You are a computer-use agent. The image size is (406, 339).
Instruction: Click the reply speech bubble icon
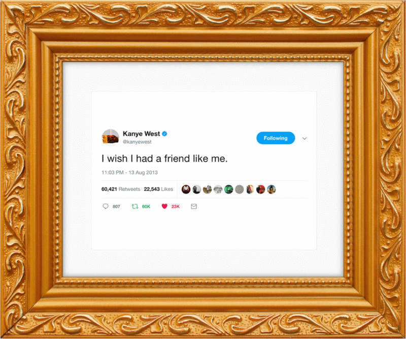pos(106,206)
